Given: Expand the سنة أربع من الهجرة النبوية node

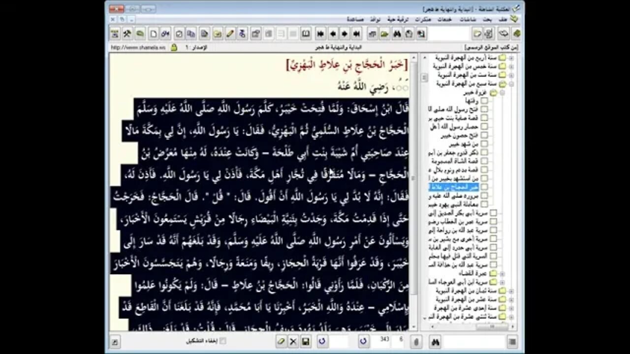Looking at the screenshot, I should pyautogui.click(x=511, y=58).
